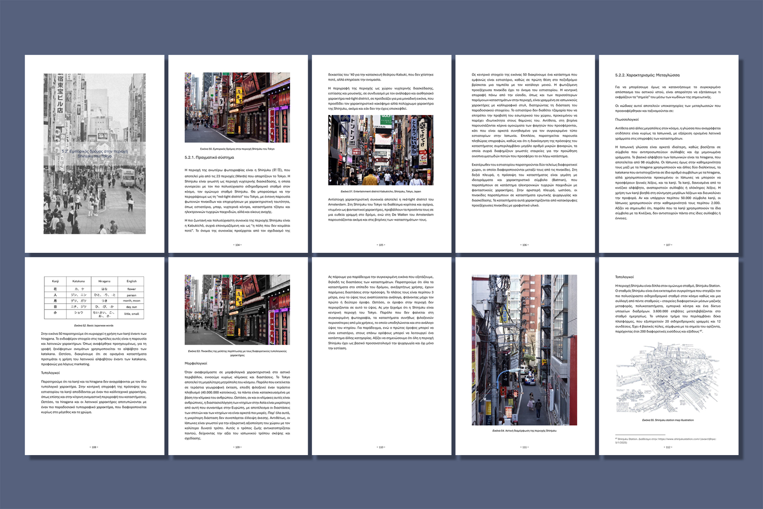
Task: Click the English column header in the table
Action: coord(131,281)
